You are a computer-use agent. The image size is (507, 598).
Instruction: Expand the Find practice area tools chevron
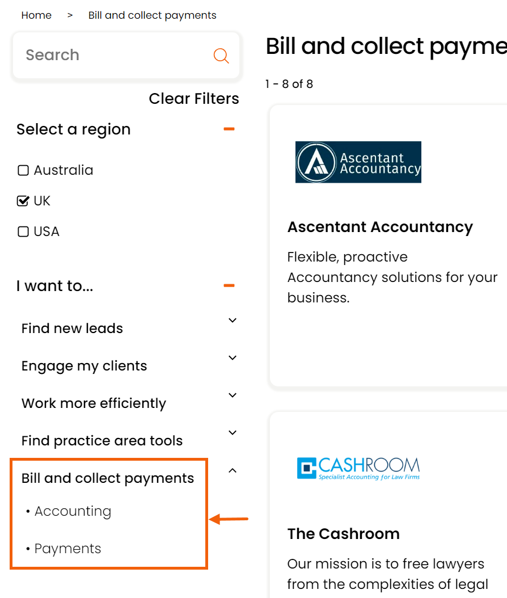(x=233, y=432)
